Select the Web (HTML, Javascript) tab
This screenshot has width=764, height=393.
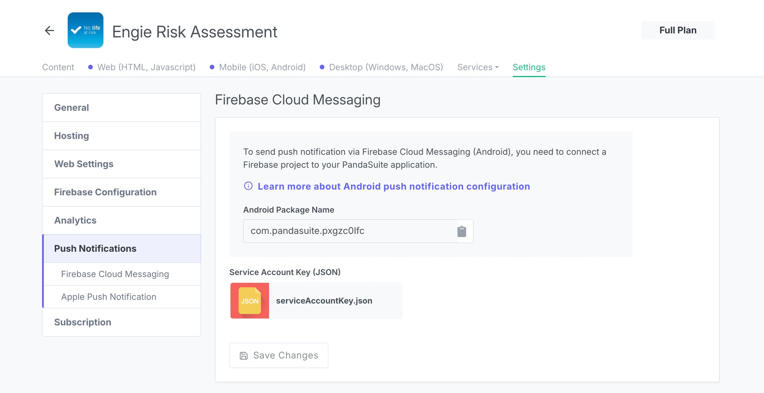click(x=146, y=67)
